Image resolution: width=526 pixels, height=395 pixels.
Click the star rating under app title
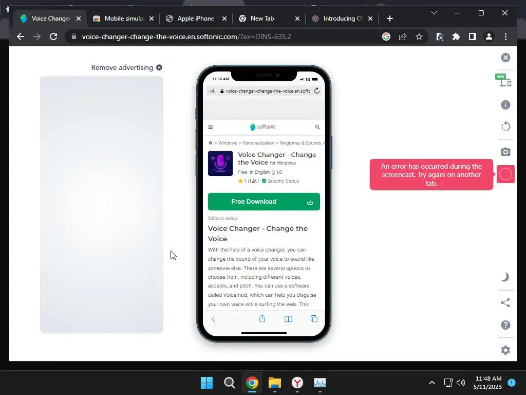pyautogui.click(x=248, y=181)
